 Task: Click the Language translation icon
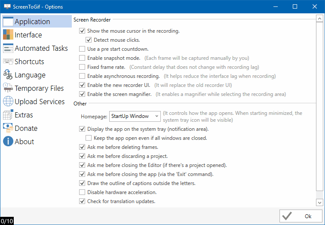pyautogui.click(x=8, y=75)
